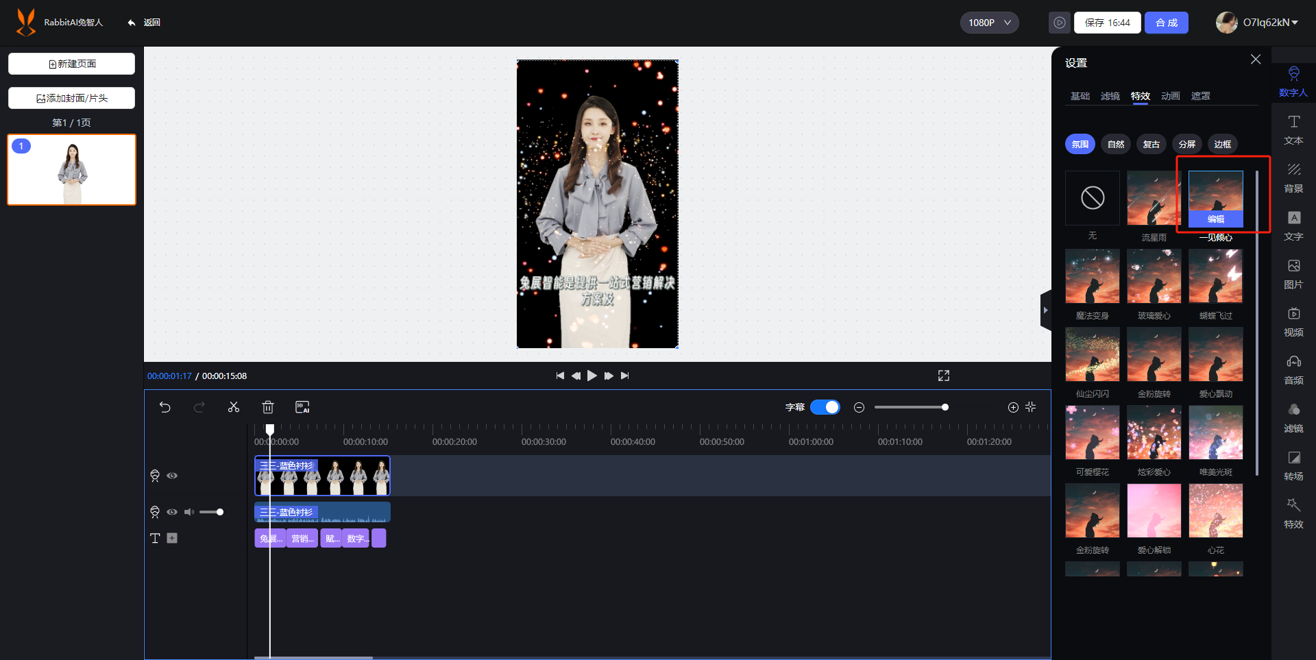Image resolution: width=1316 pixels, height=660 pixels.
Task: Switch to the 滤镜 settings tab
Action: pyautogui.click(x=1110, y=96)
